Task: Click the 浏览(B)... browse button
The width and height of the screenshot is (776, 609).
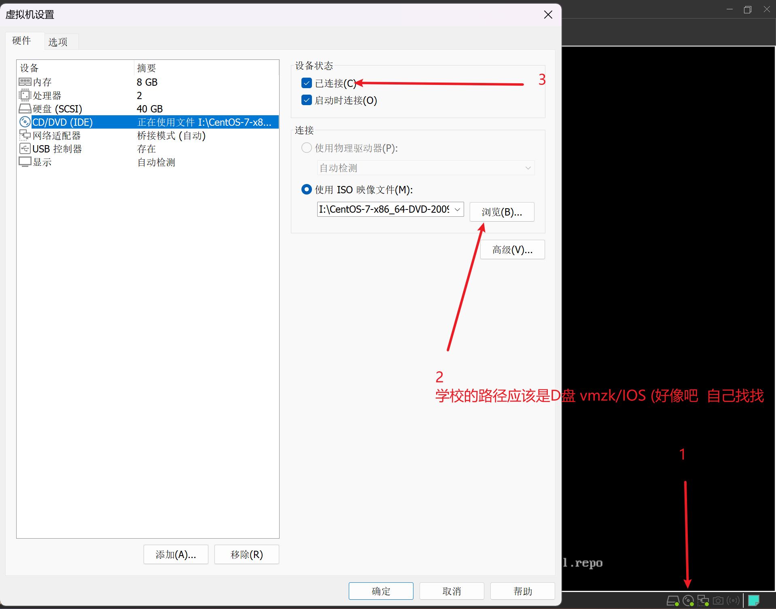Action: 502,212
